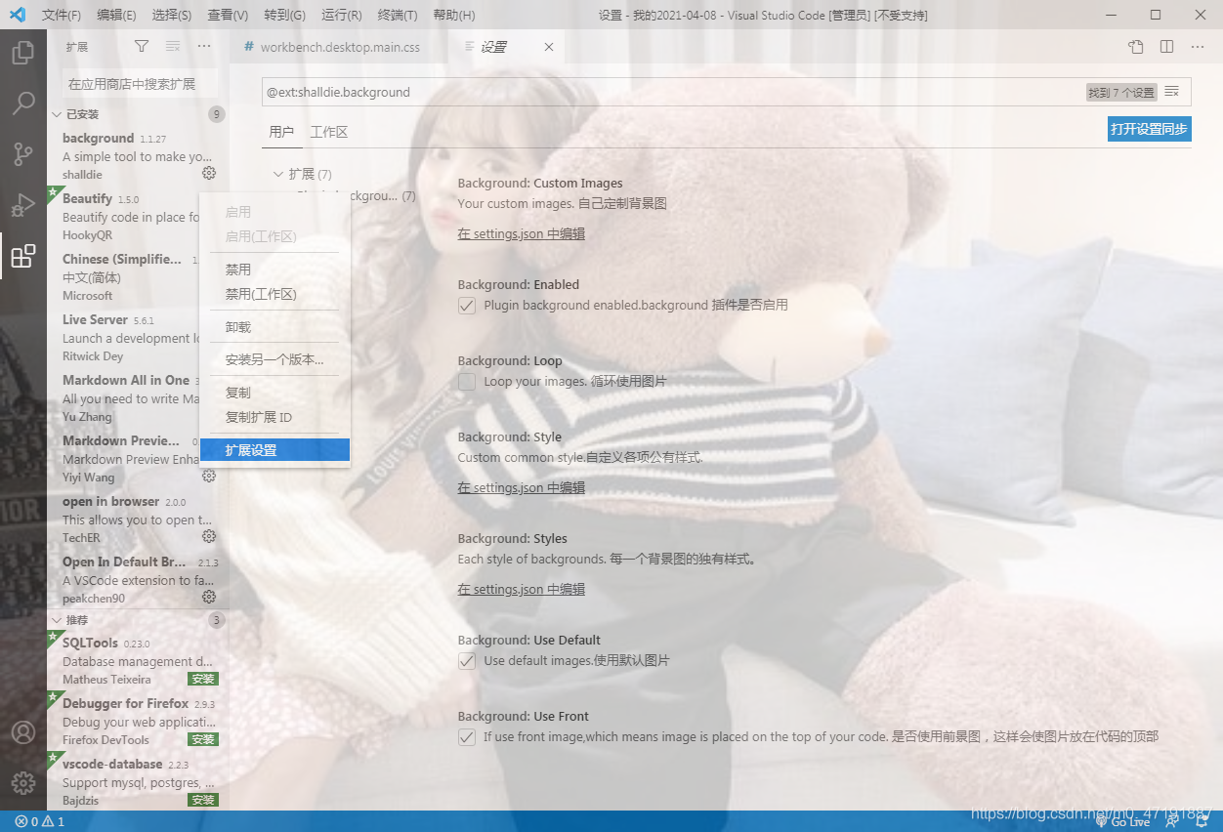The width and height of the screenshot is (1223, 832).
Task: Open the 帮助(H) menu
Action: tap(453, 16)
